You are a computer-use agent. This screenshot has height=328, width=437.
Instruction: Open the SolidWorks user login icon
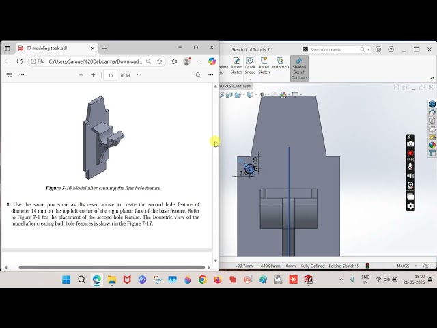pos(378,49)
